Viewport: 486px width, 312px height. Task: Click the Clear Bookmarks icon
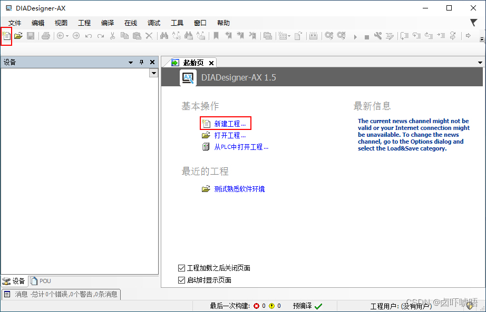[x=252, y=36]
